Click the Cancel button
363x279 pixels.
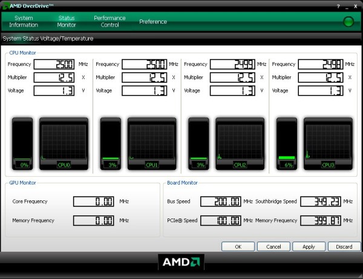click(273, 246)
